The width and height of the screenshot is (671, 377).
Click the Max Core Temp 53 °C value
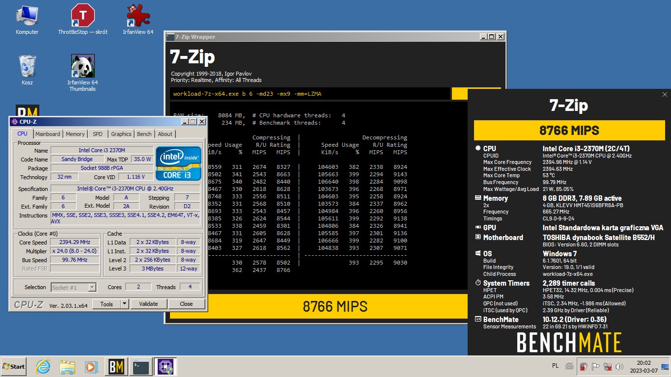coord(549,175)
